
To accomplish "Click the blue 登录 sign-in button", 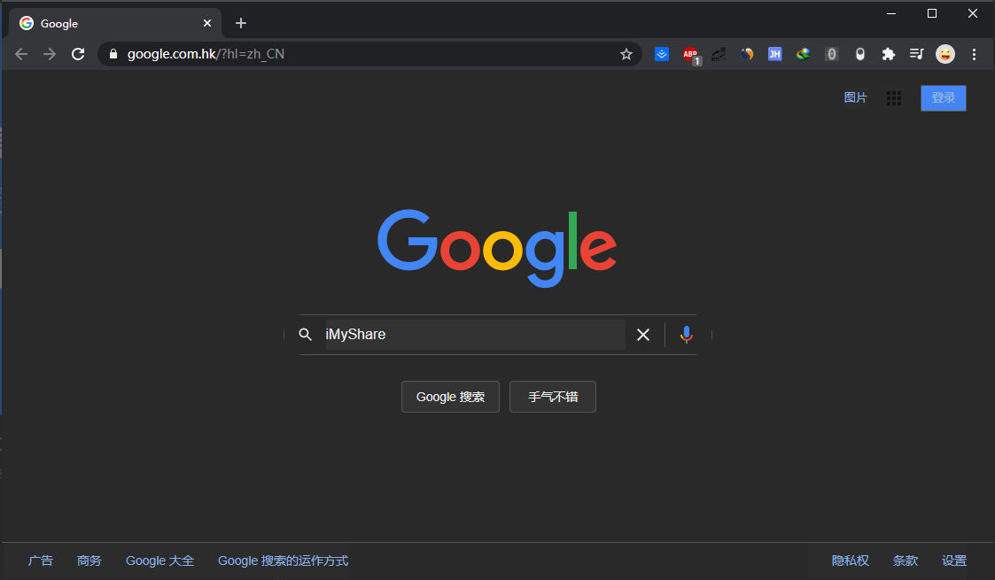I will coord(943,98).
